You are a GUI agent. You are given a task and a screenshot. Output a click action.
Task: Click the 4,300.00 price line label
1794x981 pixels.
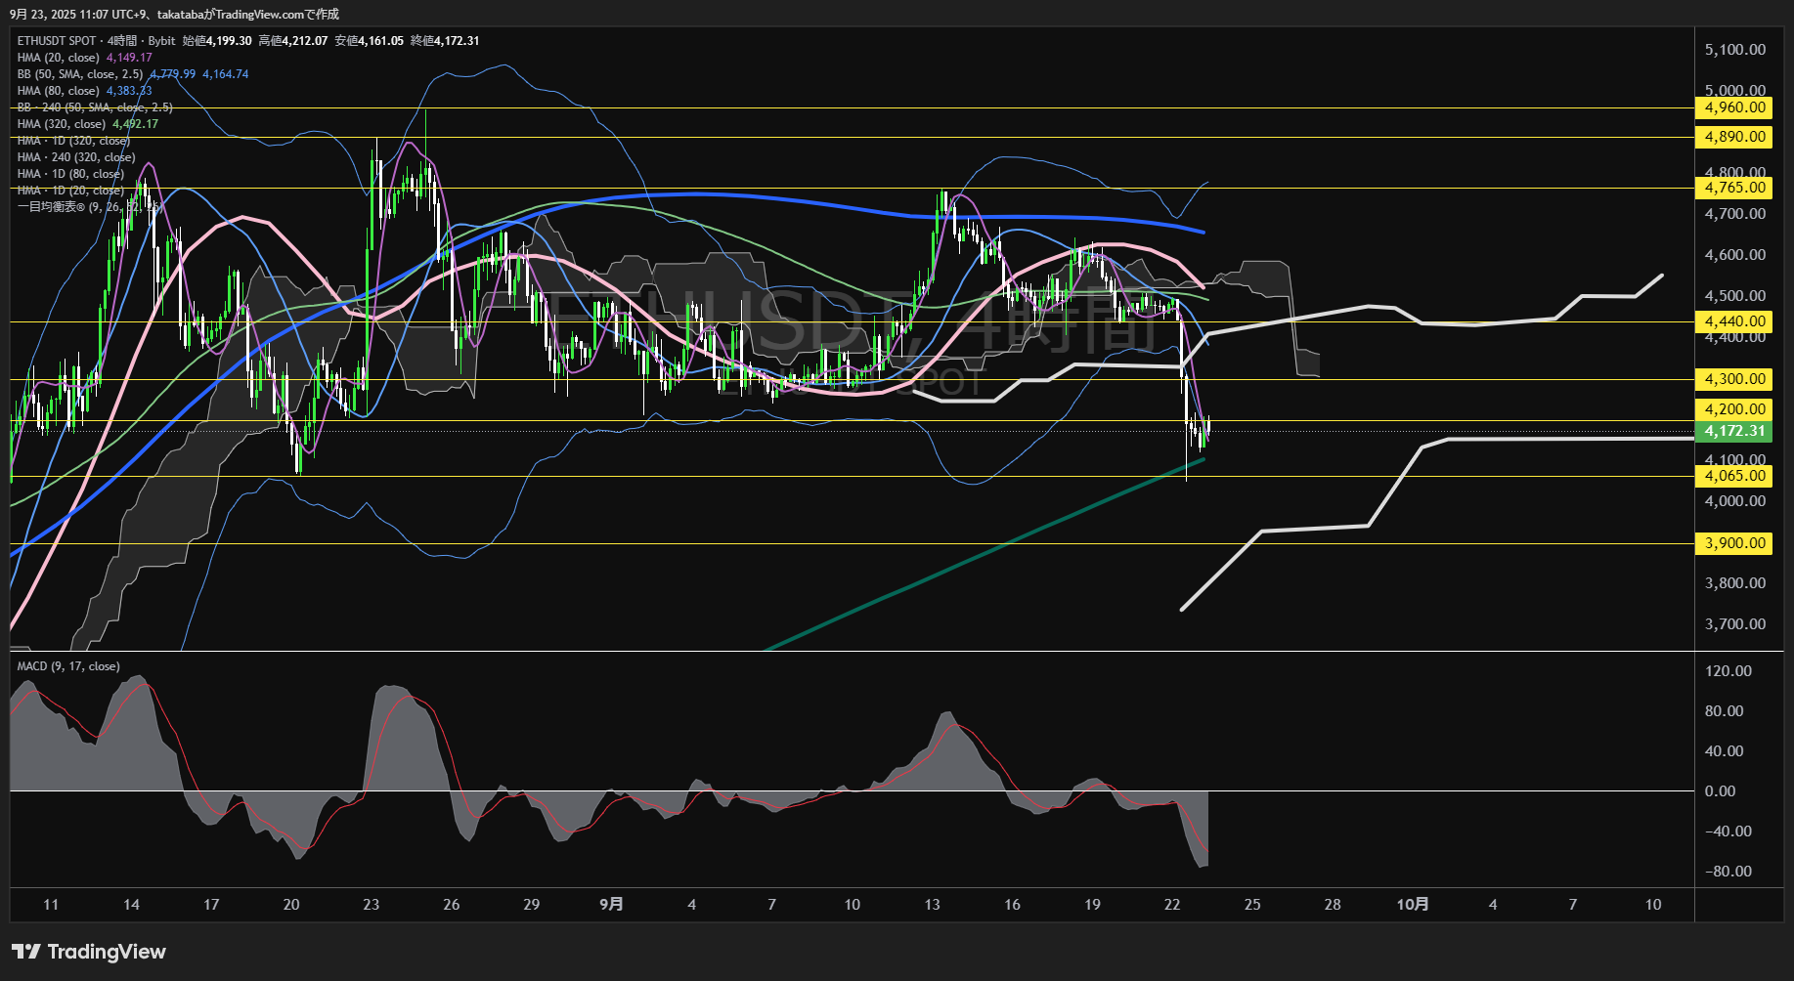[x=1734, y=379]
